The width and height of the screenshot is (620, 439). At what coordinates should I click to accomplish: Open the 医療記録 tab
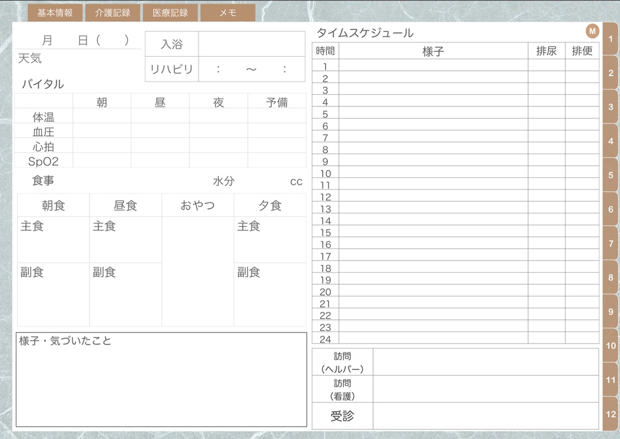coord(170,12)
